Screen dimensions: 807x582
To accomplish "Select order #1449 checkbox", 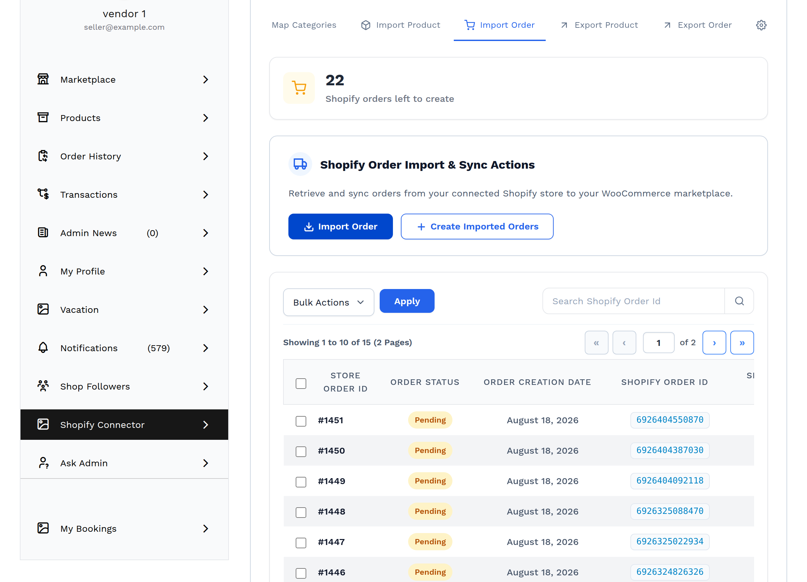I will click(x=301, y=482).
